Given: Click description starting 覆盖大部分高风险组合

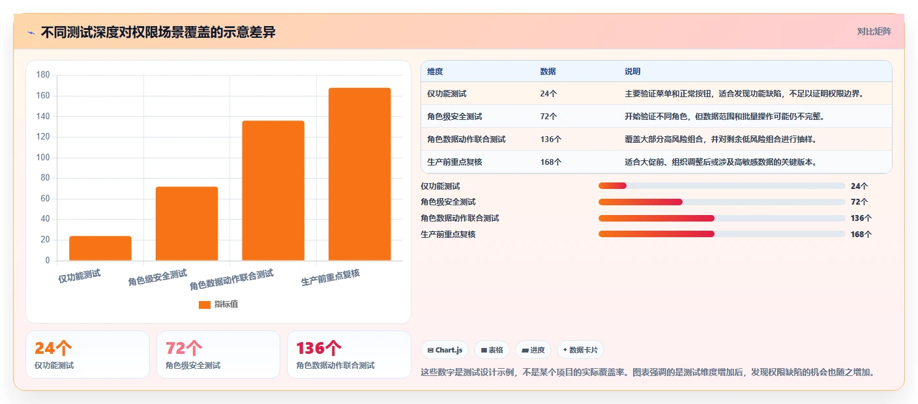Looking at the screenshot, I should [x=720, y=139].
